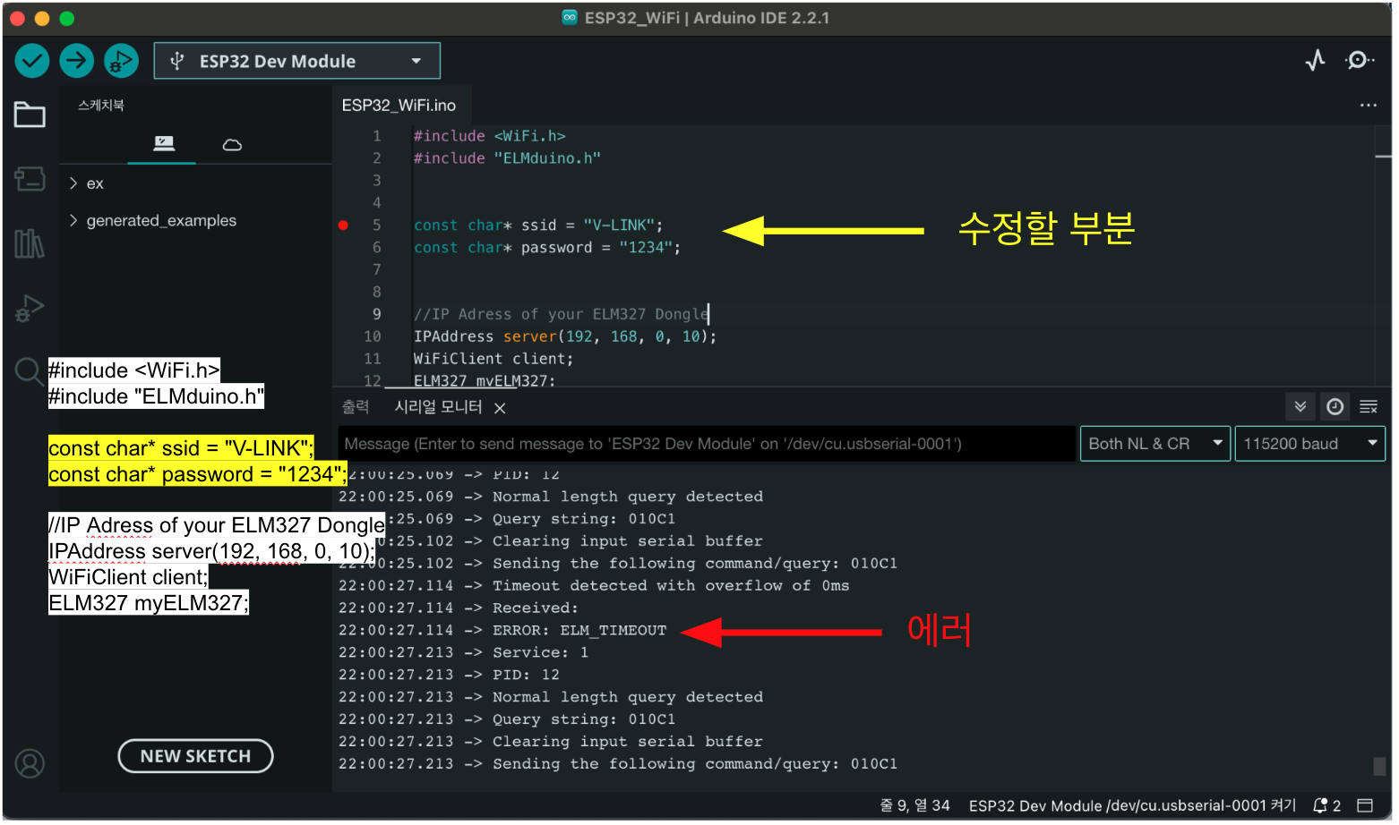Open the ESP32 Dev Module board selector

296,61
